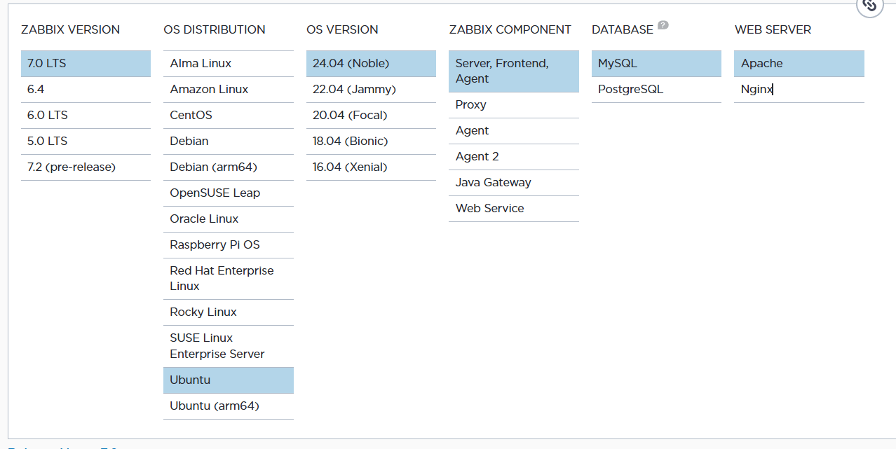Select the Ubuntu distribution option
896x449 pixels.
pos(229,380)
